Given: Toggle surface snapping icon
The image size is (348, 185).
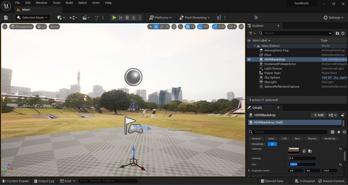Looking at the screenshot, I should coord(181,27).
